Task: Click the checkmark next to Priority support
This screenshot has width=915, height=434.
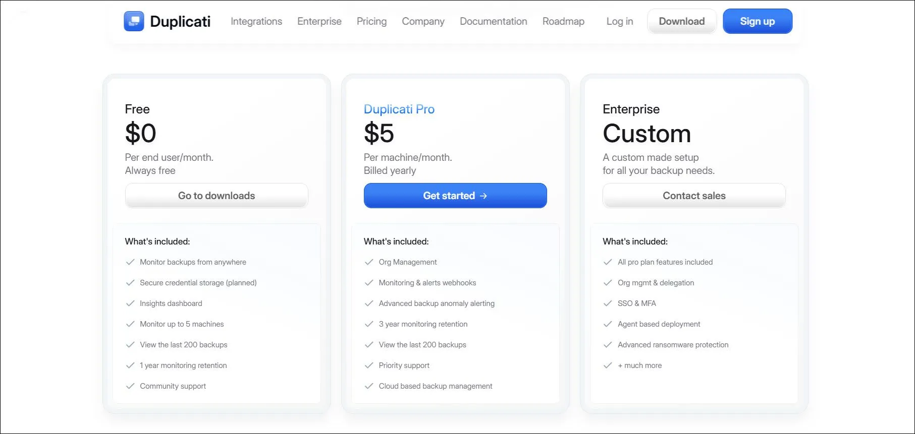Action: (369, 365)
